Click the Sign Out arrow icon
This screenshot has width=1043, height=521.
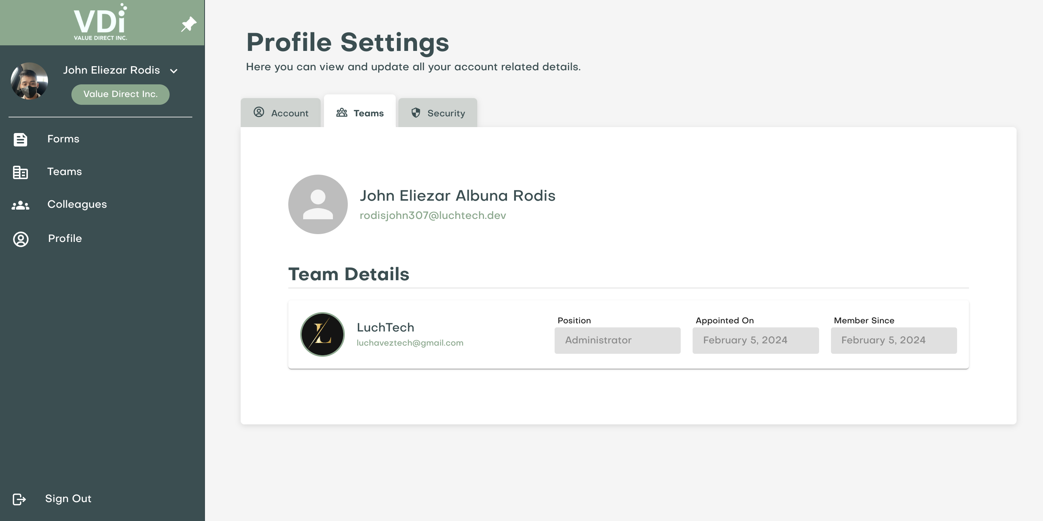pyautogui.click(x=19, y=499)
